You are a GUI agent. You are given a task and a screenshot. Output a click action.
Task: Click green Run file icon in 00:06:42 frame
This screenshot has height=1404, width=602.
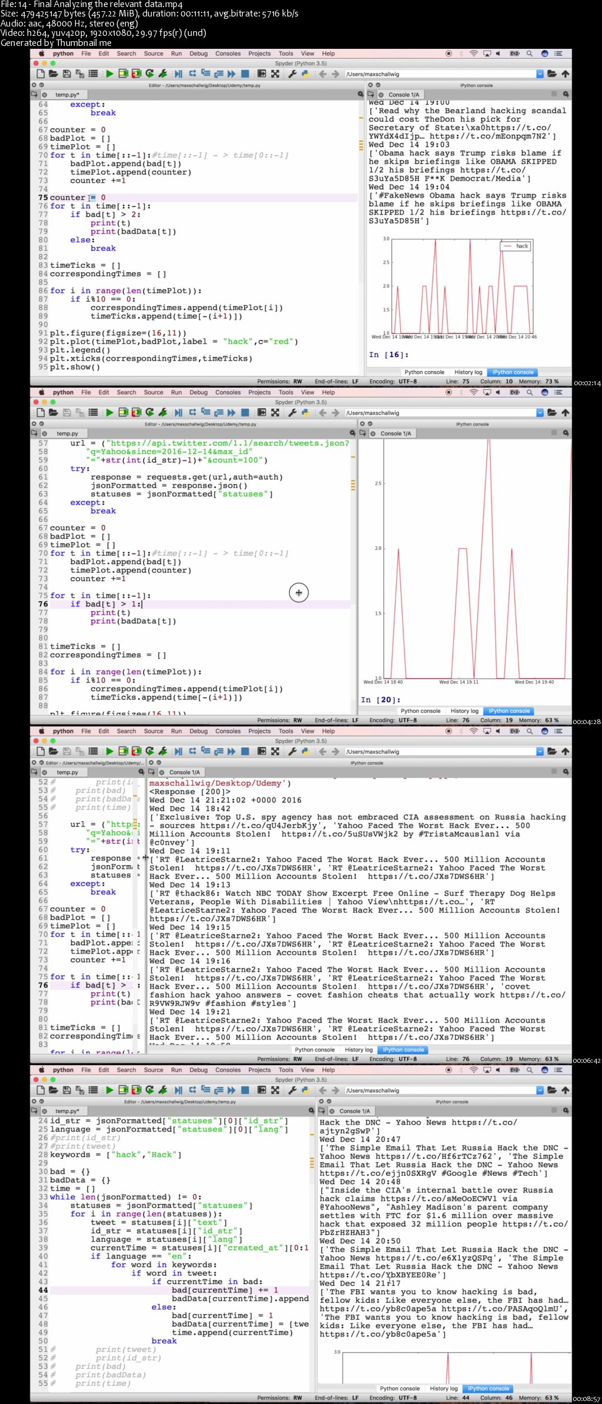point(109,752)
